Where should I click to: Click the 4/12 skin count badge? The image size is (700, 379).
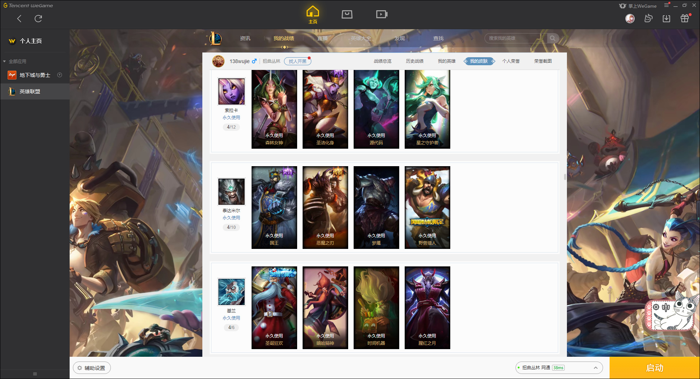[x=232, y=127]
